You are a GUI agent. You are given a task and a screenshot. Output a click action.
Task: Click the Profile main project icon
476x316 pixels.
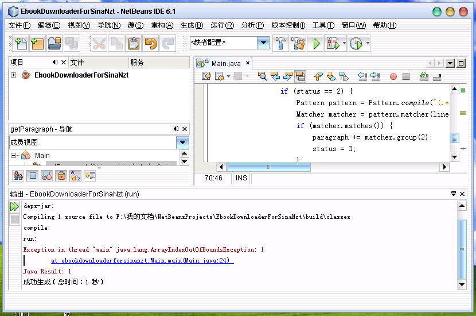[x=356, y=44]
